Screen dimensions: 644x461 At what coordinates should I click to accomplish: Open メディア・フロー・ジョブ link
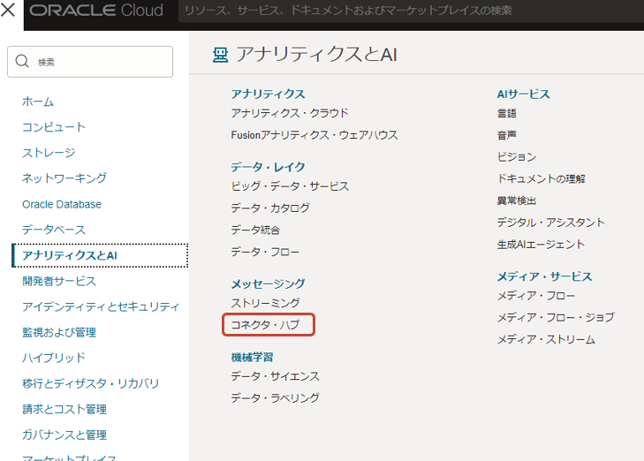[x=557, y=317]
